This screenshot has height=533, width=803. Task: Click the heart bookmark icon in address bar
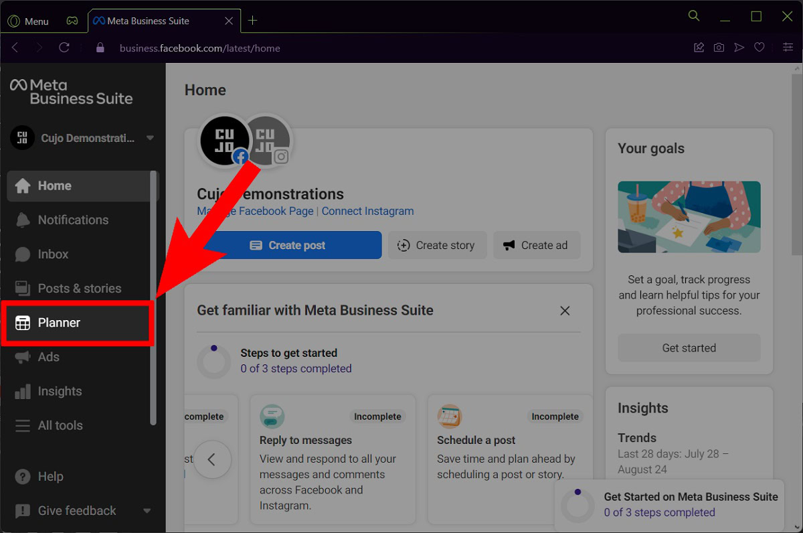click(x=760, y=48)
